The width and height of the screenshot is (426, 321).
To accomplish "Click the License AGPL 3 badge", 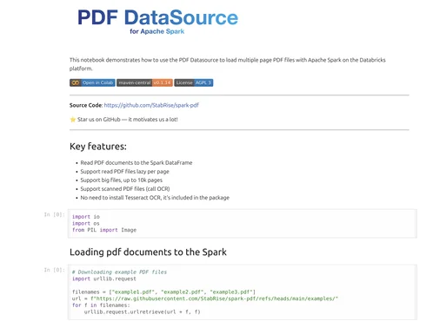I will tap(194, 82).
